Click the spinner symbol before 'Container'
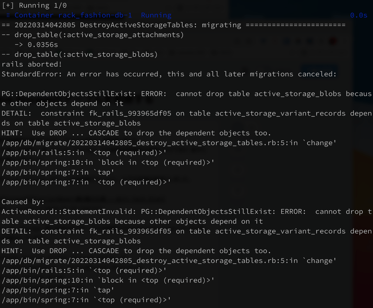 tap(8, 15)
